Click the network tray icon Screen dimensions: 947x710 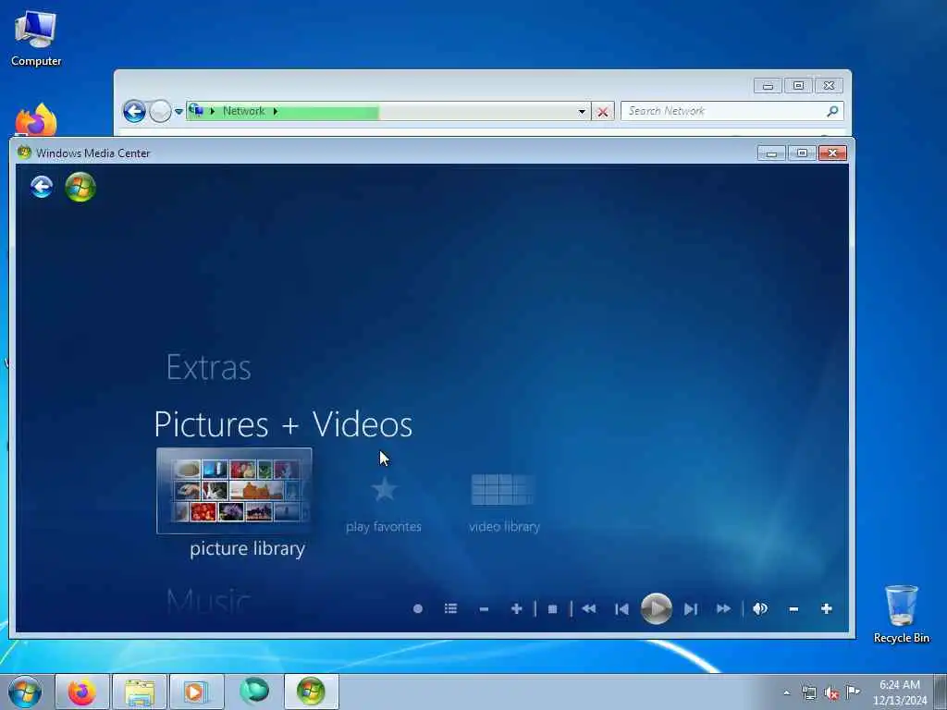(809, 692)
